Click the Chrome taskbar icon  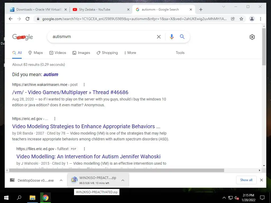coord(46,198)
